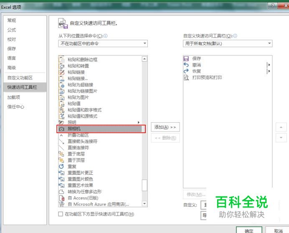Viewport: 289px width, 233px height.
Task: Click info icon beside 自定义快速访问工具栏(Q)
Action: (x=235, y=36)
